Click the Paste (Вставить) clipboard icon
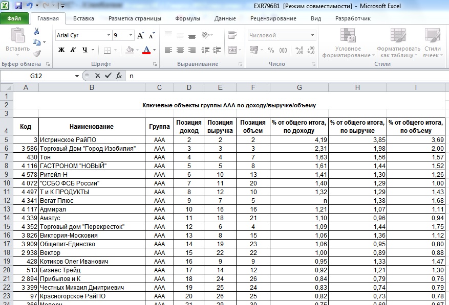This screenshot has height=305, width=449. 18,36
